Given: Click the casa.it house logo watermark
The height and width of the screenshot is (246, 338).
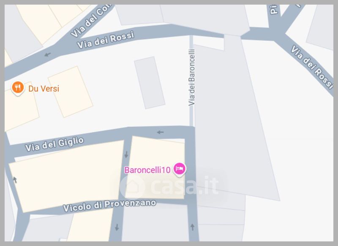Looking at the screenshot, I should click(x=132, y=187).
